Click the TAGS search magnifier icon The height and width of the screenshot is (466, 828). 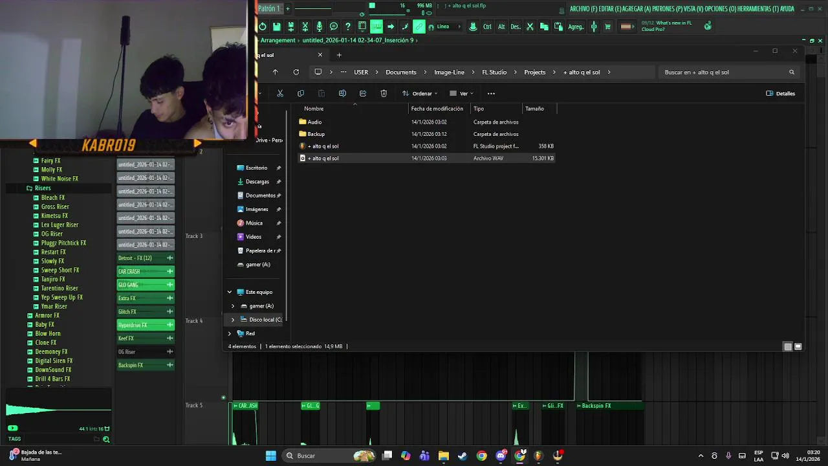click(x=106, y=439)
